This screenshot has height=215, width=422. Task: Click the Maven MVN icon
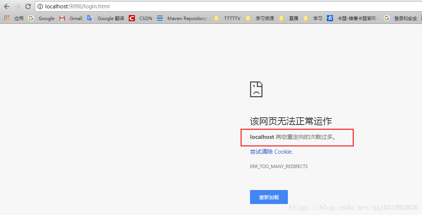point(160,18)
